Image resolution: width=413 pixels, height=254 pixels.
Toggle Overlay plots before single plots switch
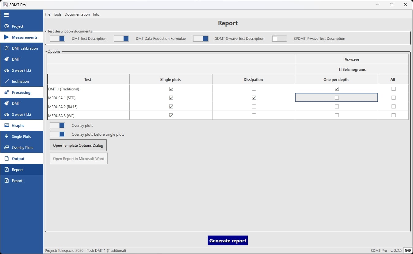pyautogui.click(x=57, y=134)
